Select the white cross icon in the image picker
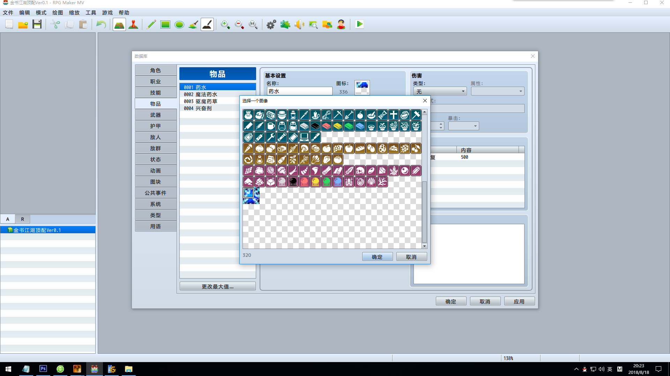This screenshot has width=670, height=376. (x=394, y=115)
